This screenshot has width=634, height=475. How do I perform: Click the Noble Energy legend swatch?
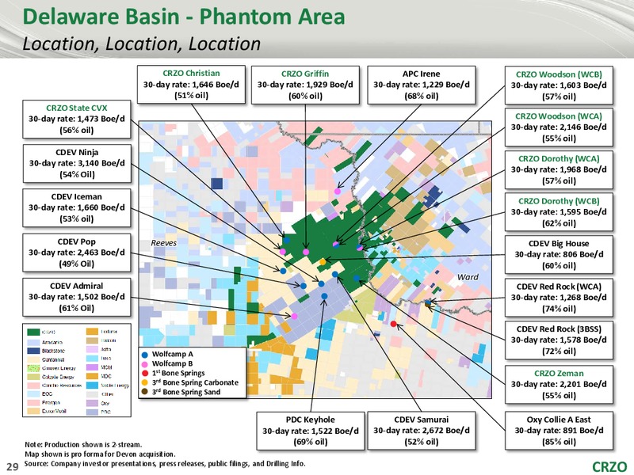[x=93, y=386]
